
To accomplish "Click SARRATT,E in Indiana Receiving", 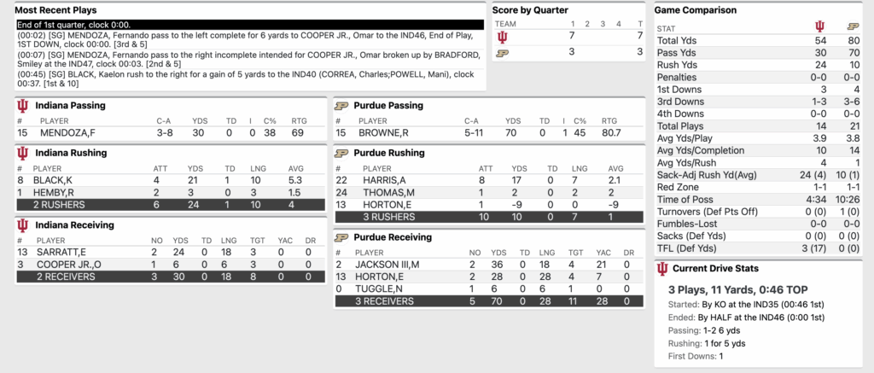I will click(x=58, y=253).
